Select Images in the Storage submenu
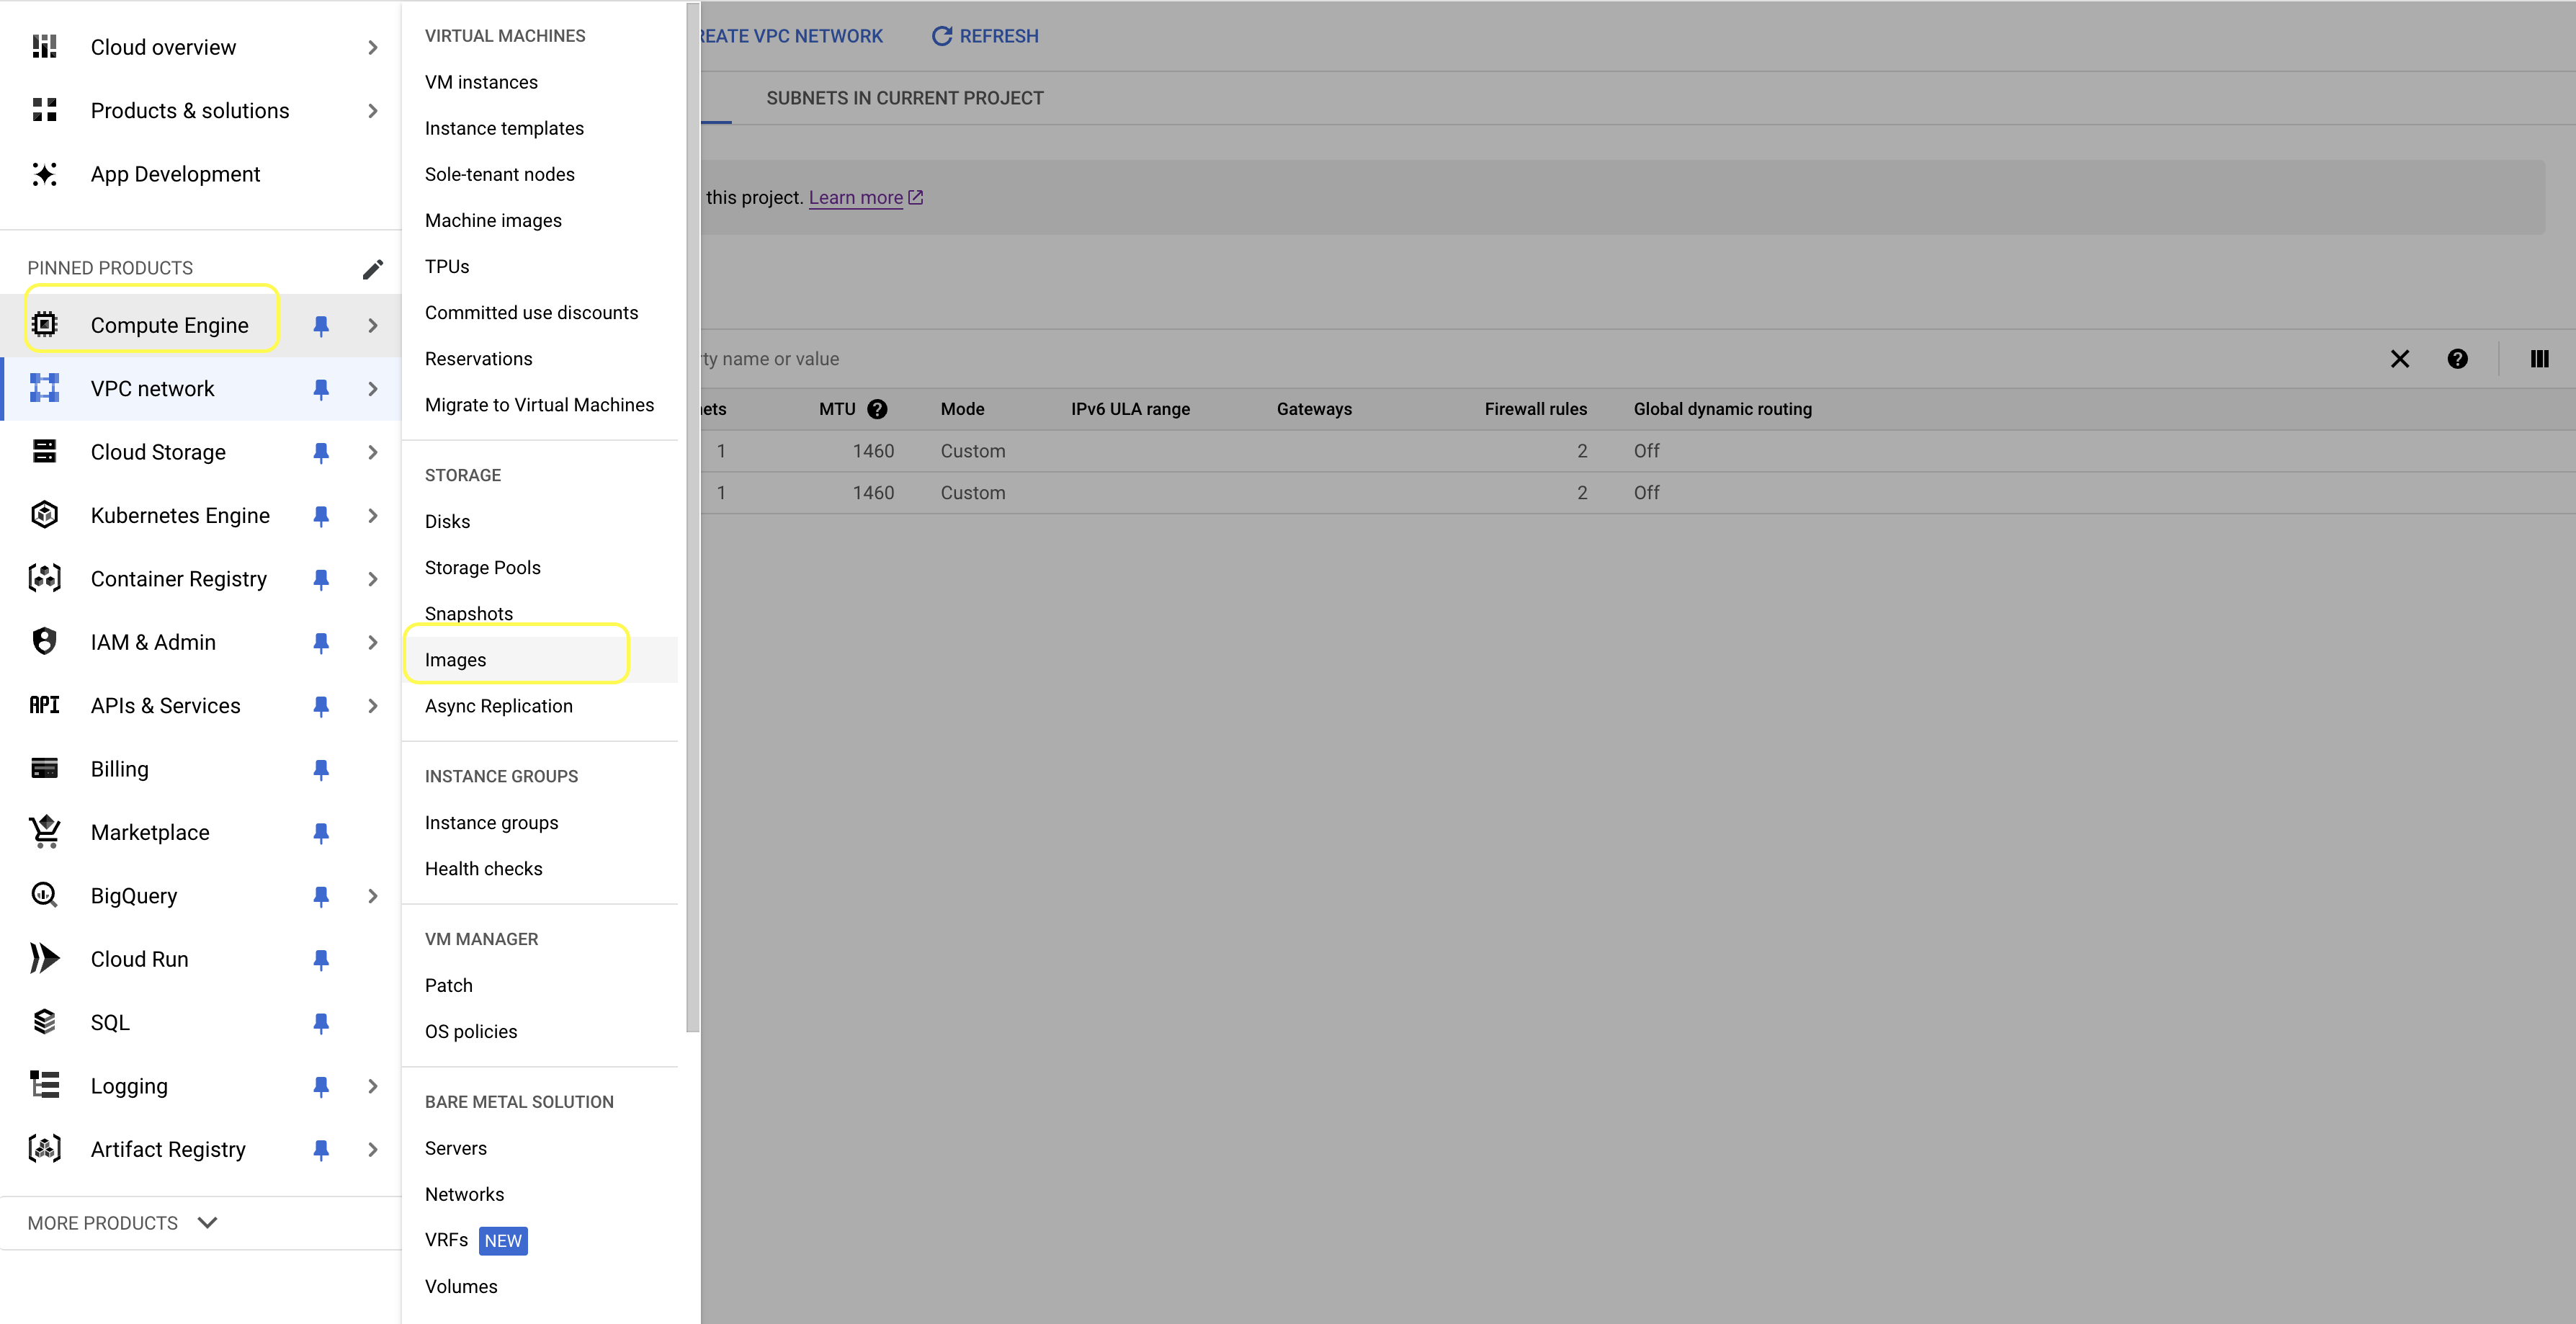Screen dimensions: 2576x1324 tap(456, 659)
